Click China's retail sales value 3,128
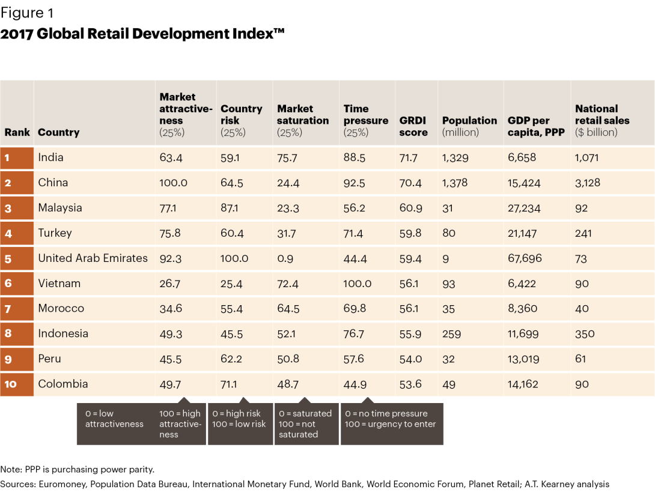The width and height of the screenshot is (655, 498). tap(587, 183)
